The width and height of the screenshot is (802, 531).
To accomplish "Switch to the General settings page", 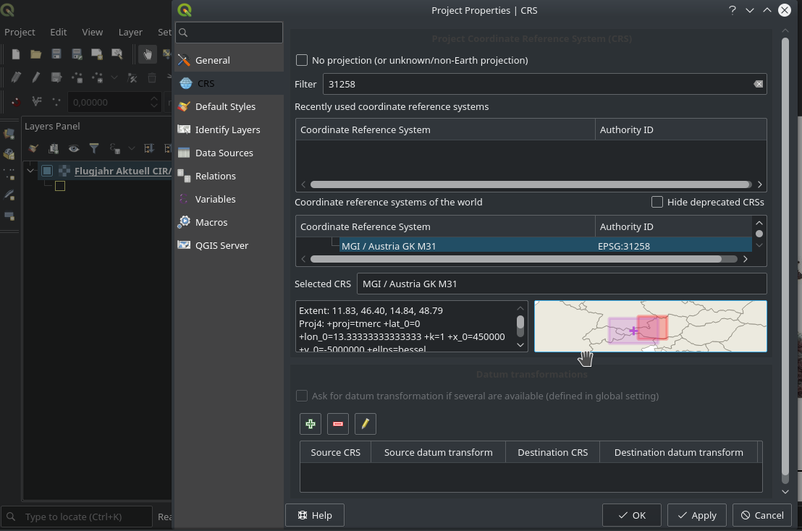I will pos(229,60).
